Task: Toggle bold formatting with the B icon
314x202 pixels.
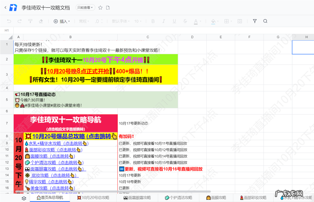Action: pos(153,21)
